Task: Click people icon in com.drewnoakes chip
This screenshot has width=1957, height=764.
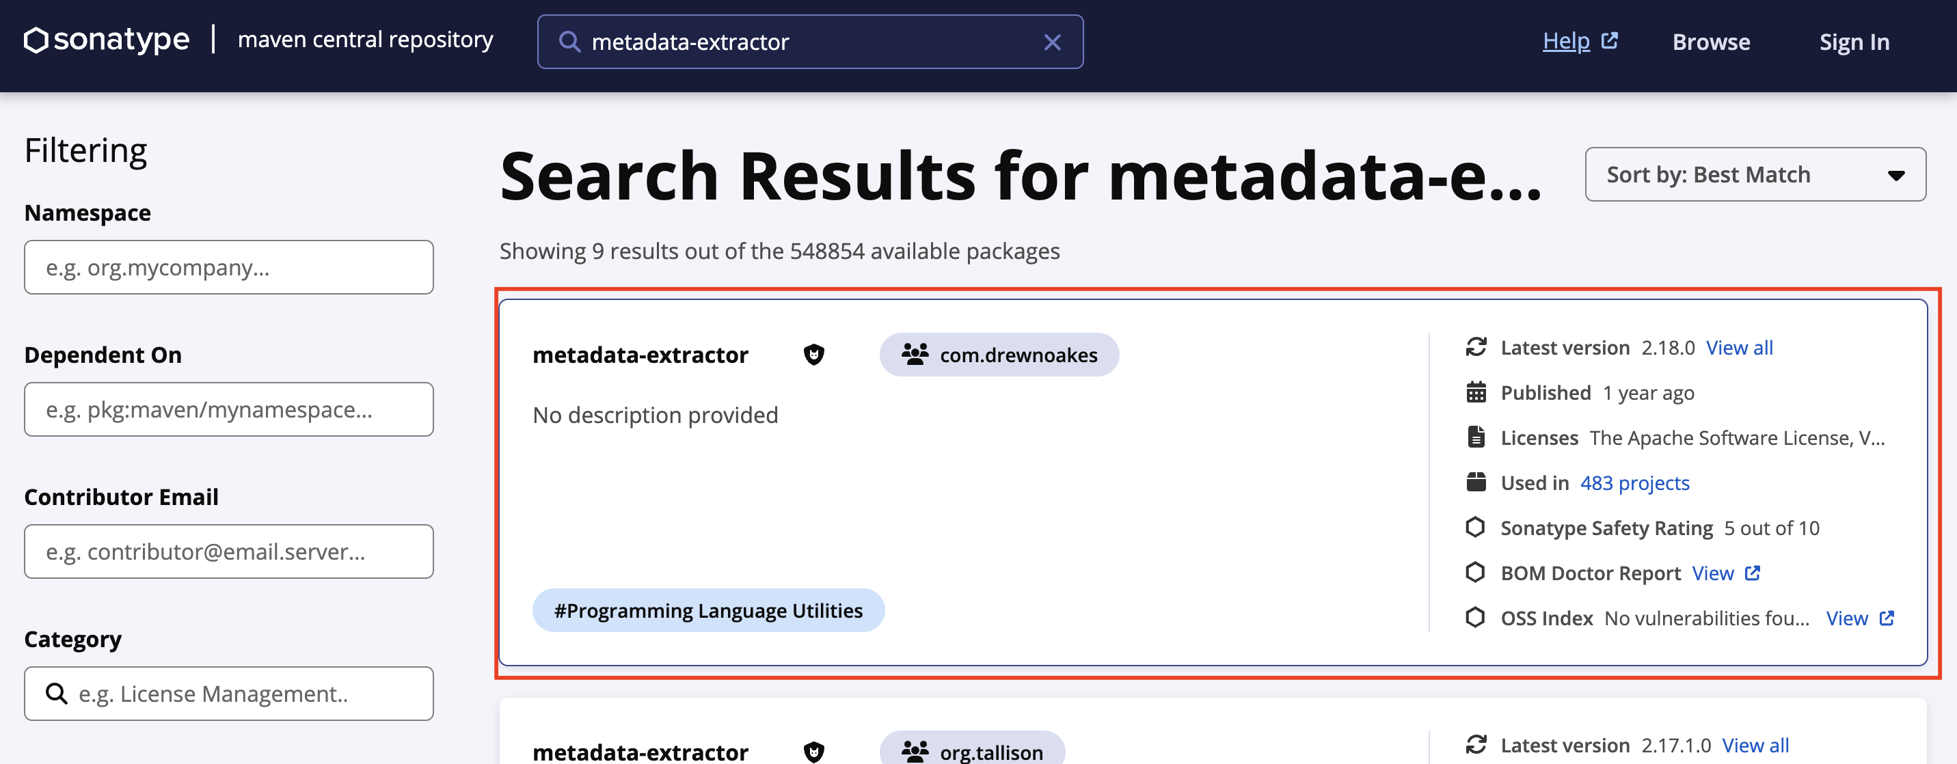Action: (x=915, y=354)
